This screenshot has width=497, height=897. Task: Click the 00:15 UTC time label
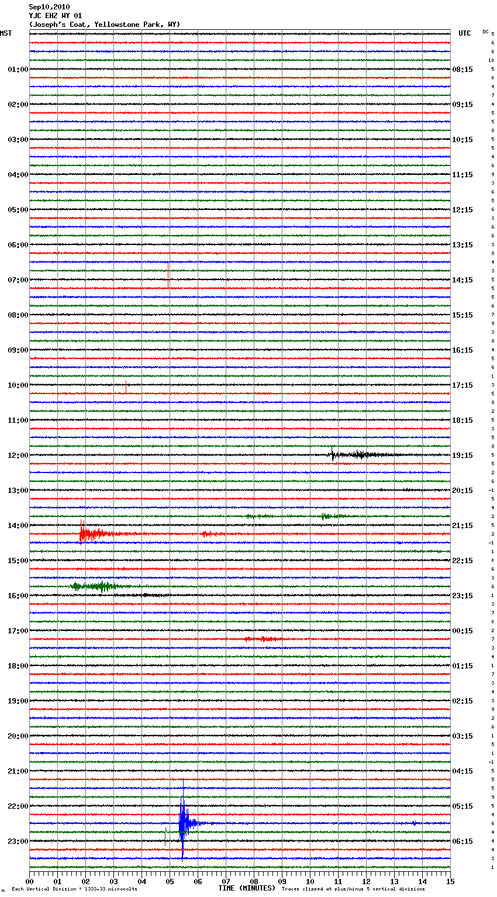click(463, 631)
